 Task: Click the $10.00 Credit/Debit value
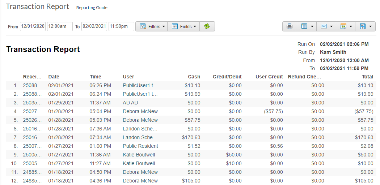click(234, 164)
